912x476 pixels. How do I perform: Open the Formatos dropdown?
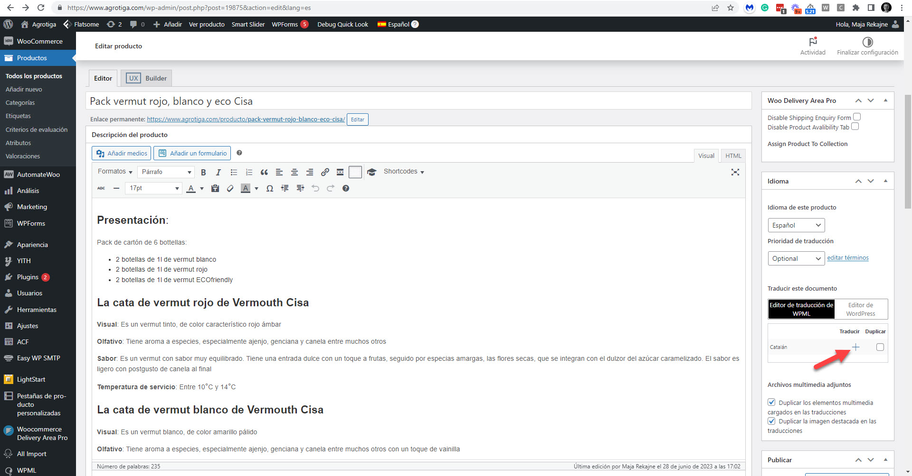pos(115,172)
